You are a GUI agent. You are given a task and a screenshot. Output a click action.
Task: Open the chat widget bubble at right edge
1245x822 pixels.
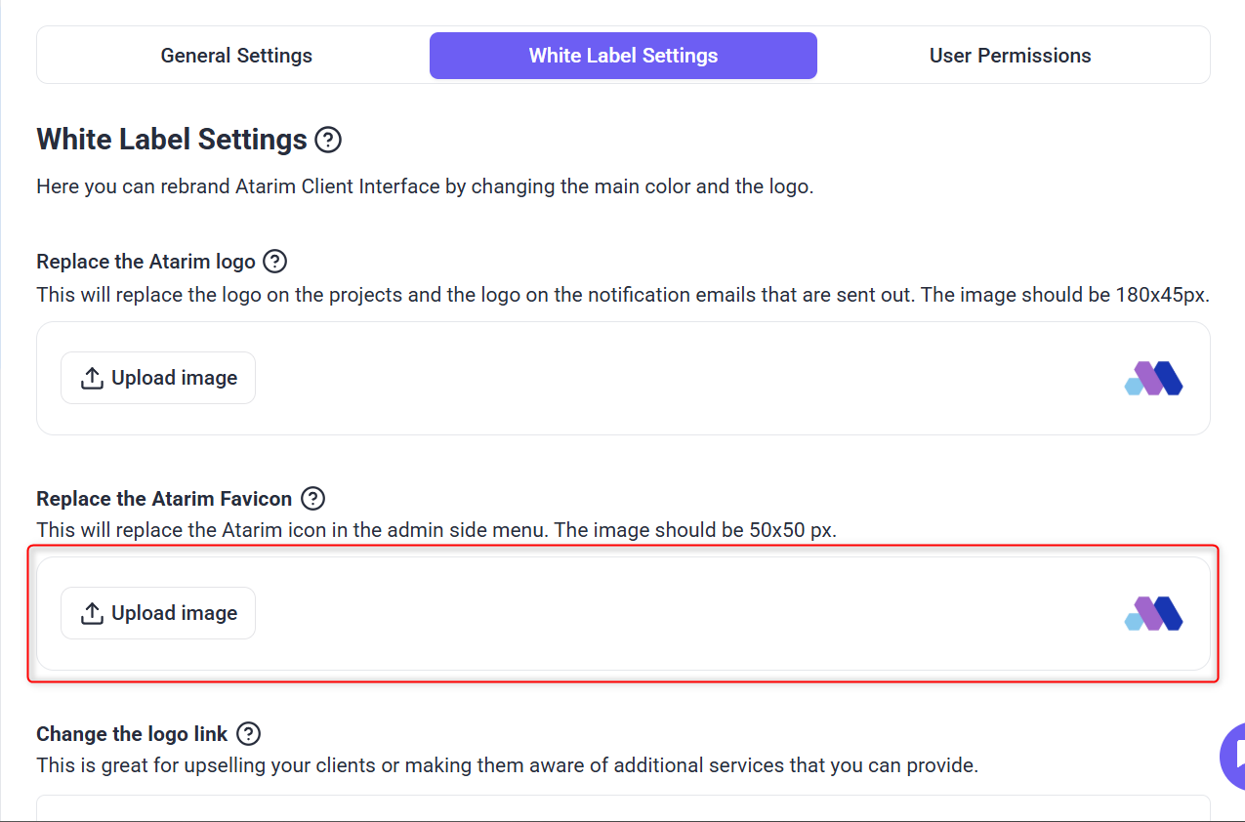click(1232, 756)
